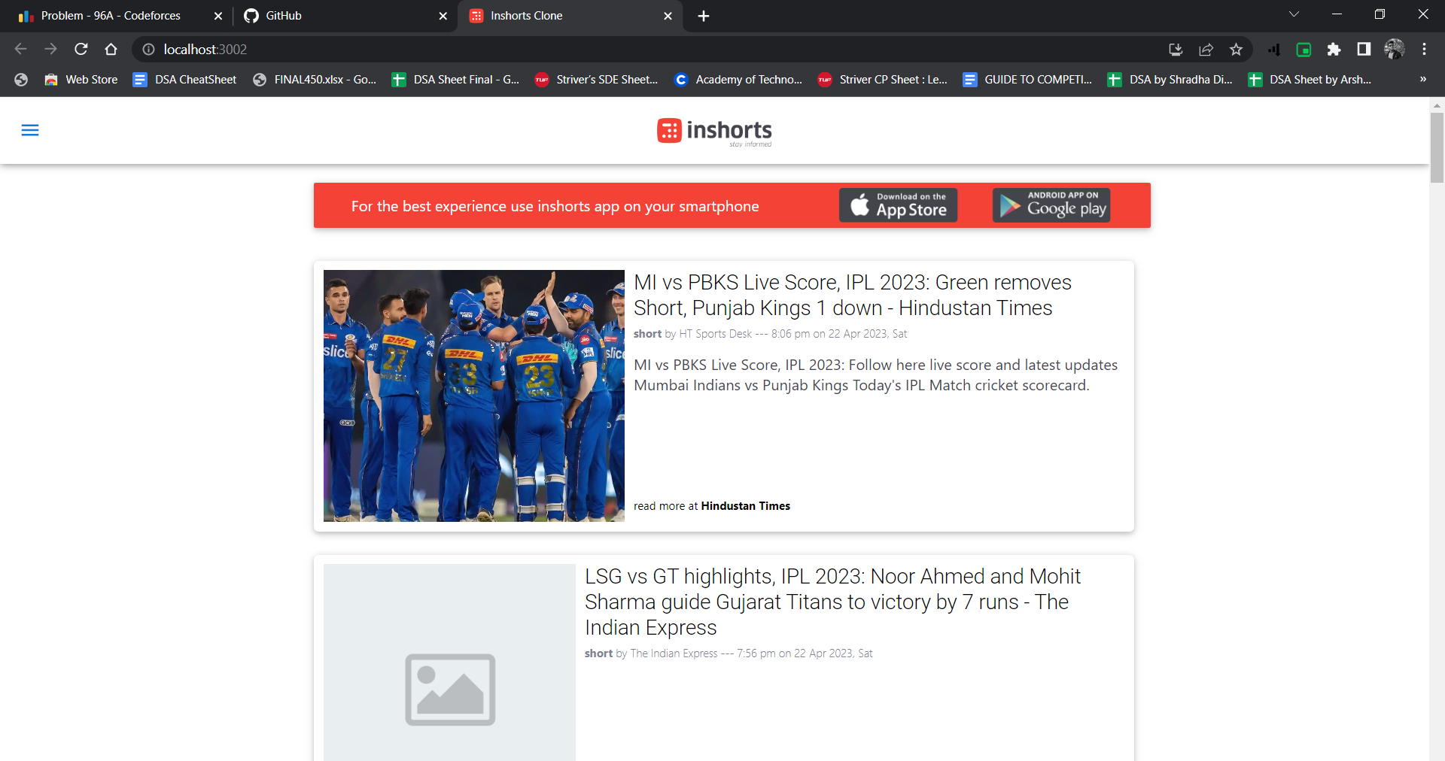Open the side panel toggle icon
Image resolution: width=1445 pixels, height=761 pixels.
pos(1364,50)
